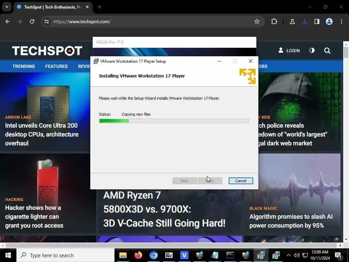Screen dimensions: 349x262
Task: Open the Chrome Labs flask icon
Action: click(292, 21)
